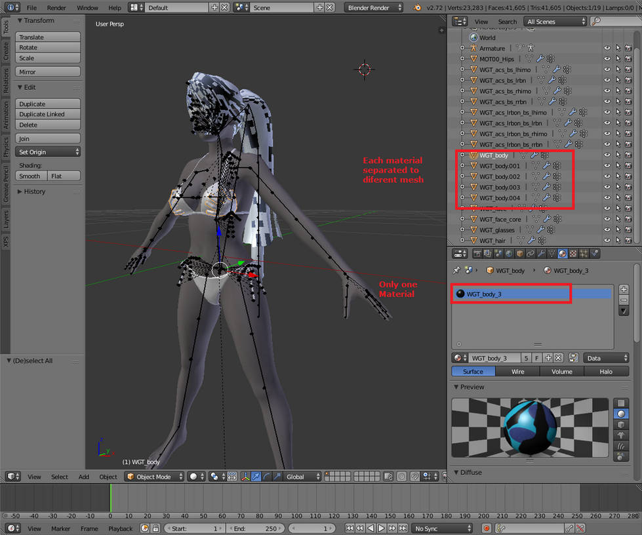The width and height of the screenshot is (642, 535).
Task: Open the Texture properties checker icon
Action: pos(573,254)
